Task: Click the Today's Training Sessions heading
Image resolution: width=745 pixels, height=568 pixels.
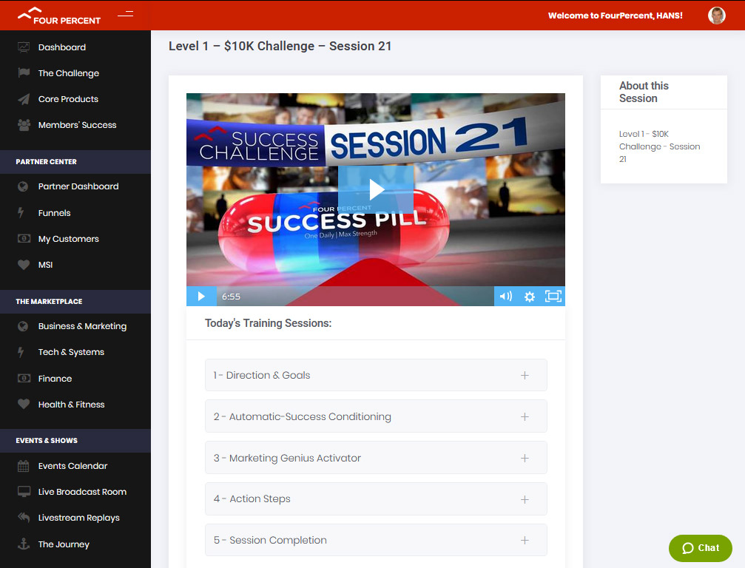Action: [268, 323]
